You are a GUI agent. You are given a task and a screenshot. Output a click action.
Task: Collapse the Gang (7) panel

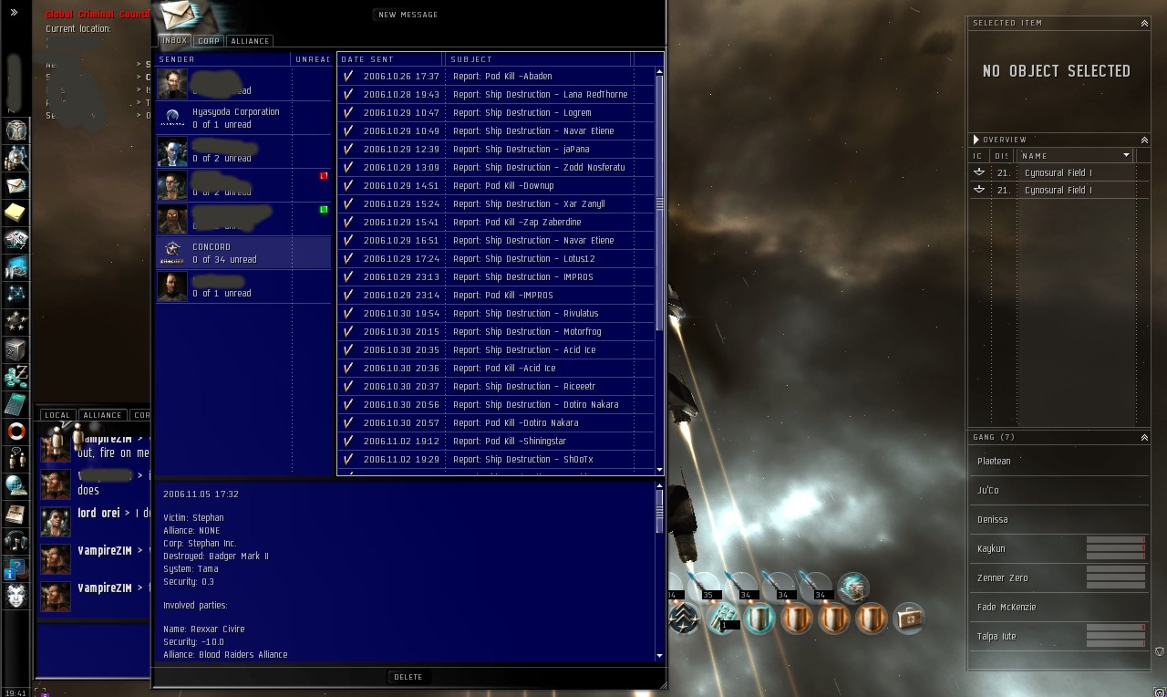pos(1144,438)
